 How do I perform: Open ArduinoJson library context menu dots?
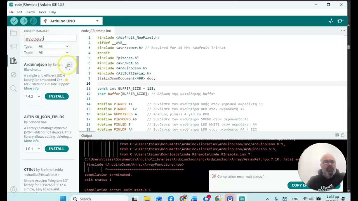[69, 65]
